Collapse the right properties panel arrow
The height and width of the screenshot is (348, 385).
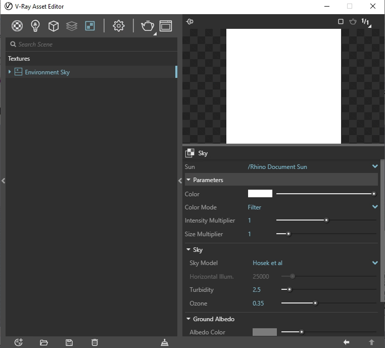[180, 181]
